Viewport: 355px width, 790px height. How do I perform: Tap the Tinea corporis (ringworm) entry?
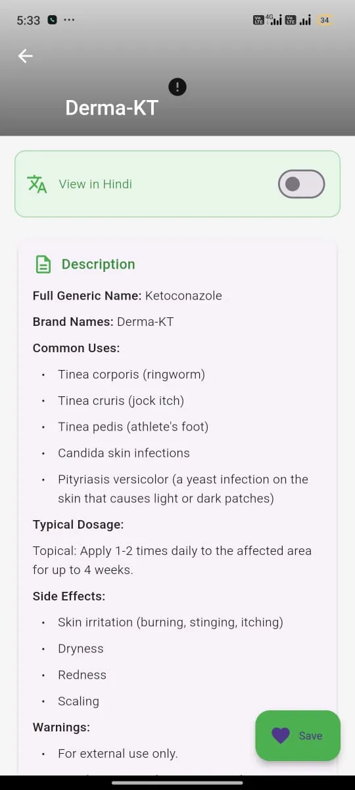coord(131,375)
